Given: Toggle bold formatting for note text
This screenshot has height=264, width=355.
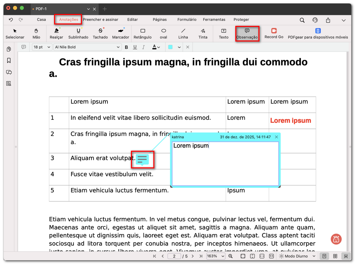Looking at the screenshot, I should pos(126,47).
